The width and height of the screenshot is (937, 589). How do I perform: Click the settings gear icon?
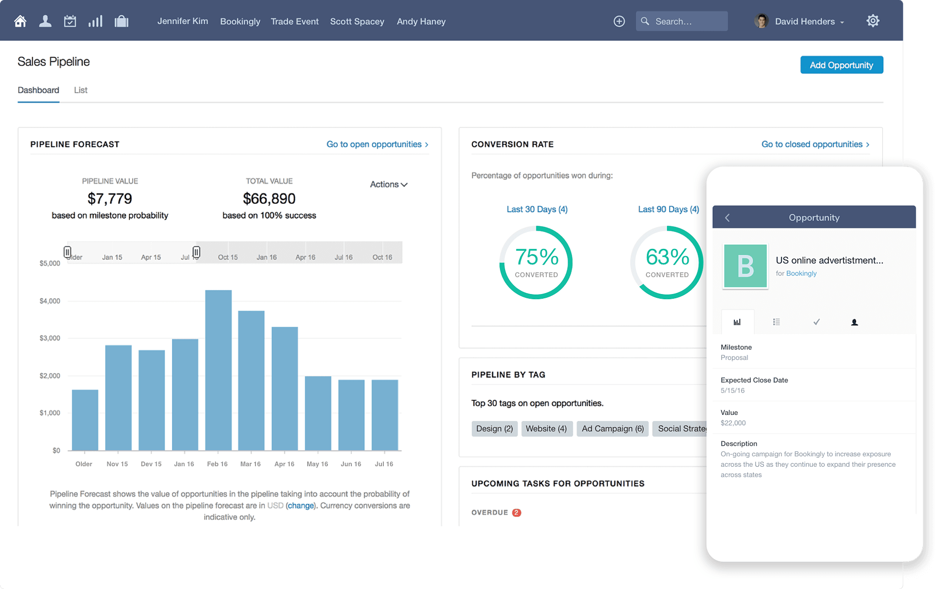click(x=873, y=20)
